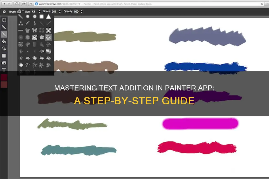
Task: Click the magenta stroke on canvas
Action: pos(200,123)
